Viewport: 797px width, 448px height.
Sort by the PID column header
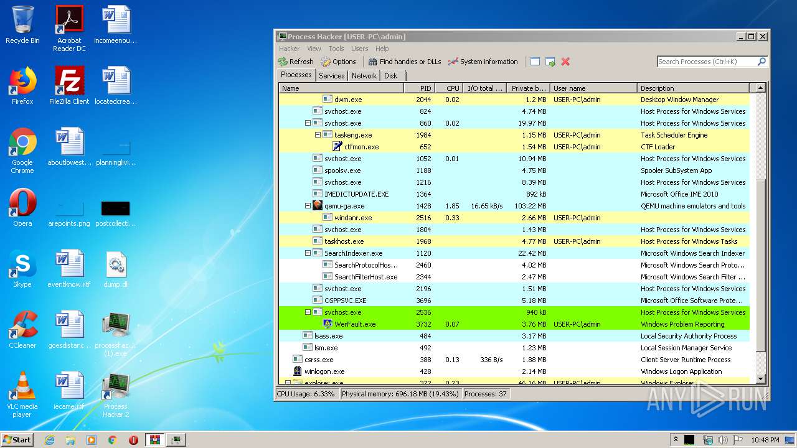click(x=419, y=88)
